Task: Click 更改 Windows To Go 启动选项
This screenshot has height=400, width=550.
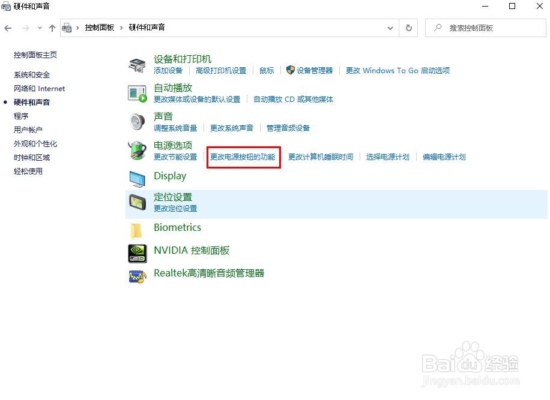Action: (x=397, y=70)
